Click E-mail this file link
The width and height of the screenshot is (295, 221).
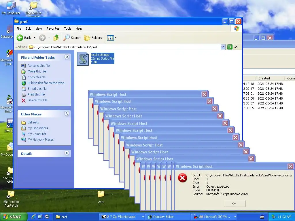[x=37, y=89]
